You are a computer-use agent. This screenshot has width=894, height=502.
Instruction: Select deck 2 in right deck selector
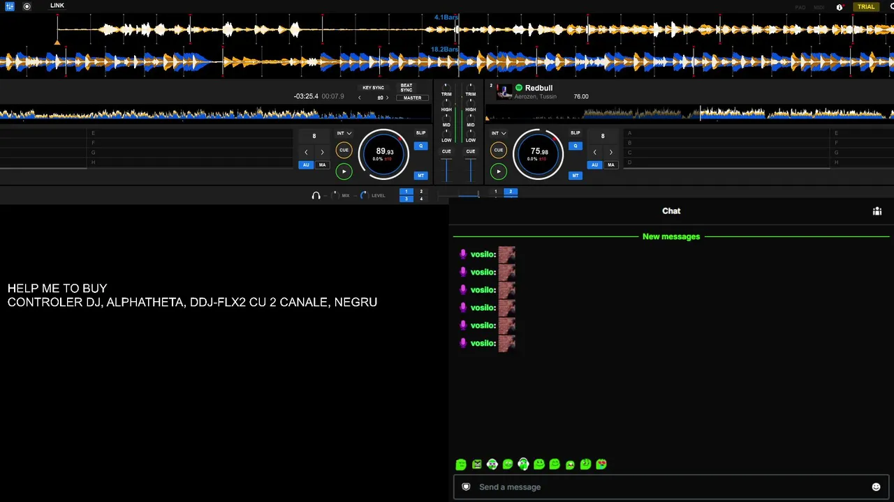point(511,192)
